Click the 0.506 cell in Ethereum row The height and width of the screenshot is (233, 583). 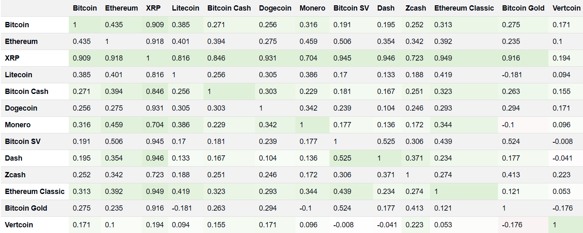(342, 41)
